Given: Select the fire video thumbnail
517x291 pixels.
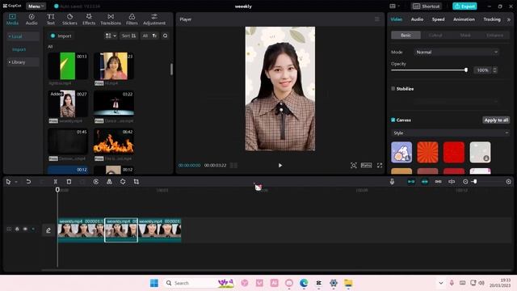Looking at the screenshot, I should pyautogui.click(x=114, y=141).
